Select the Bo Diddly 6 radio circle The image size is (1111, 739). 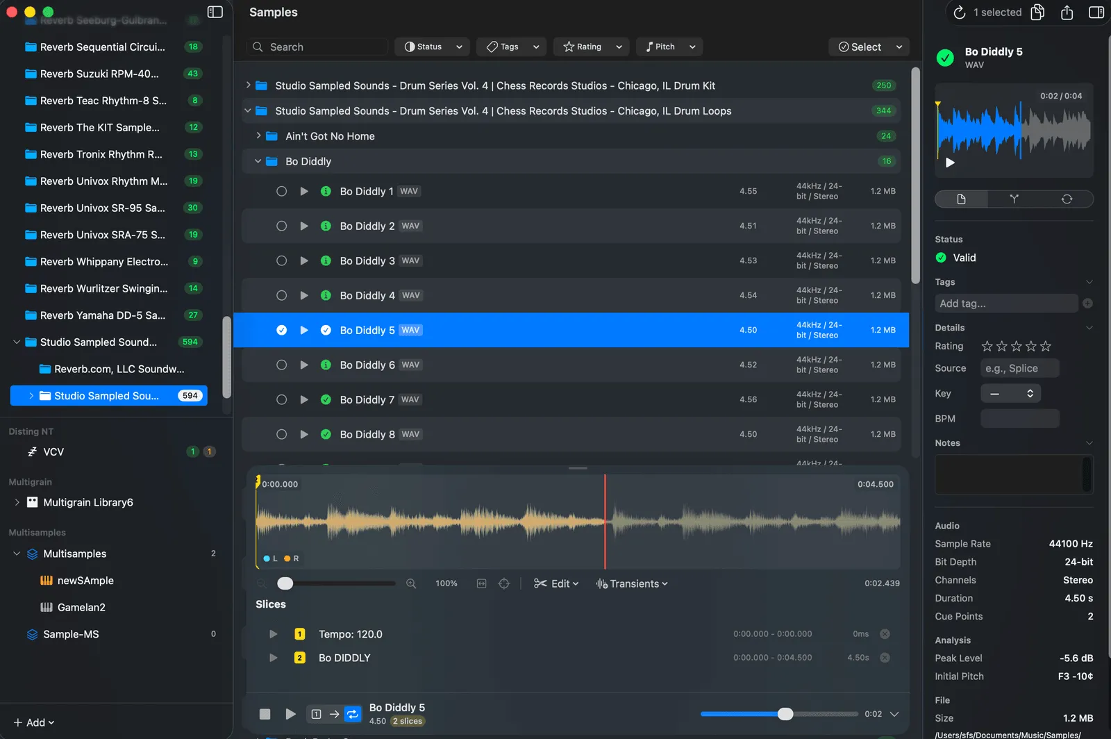click(x=281, y=365)
